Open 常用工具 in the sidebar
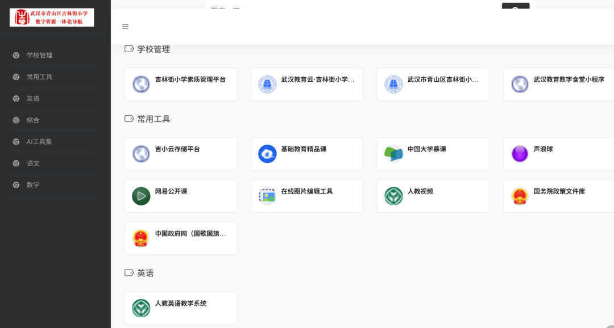Screen dimensions: 614x328 (x=40, y=77)
